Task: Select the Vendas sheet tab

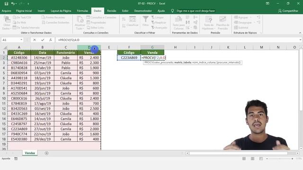Action: 30,153
